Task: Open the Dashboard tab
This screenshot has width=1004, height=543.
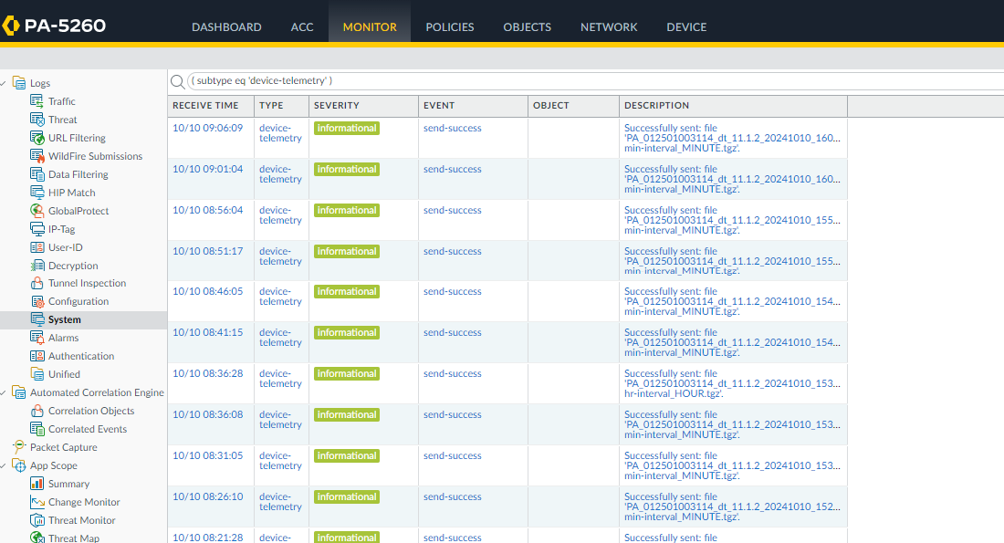Action: 226,27
